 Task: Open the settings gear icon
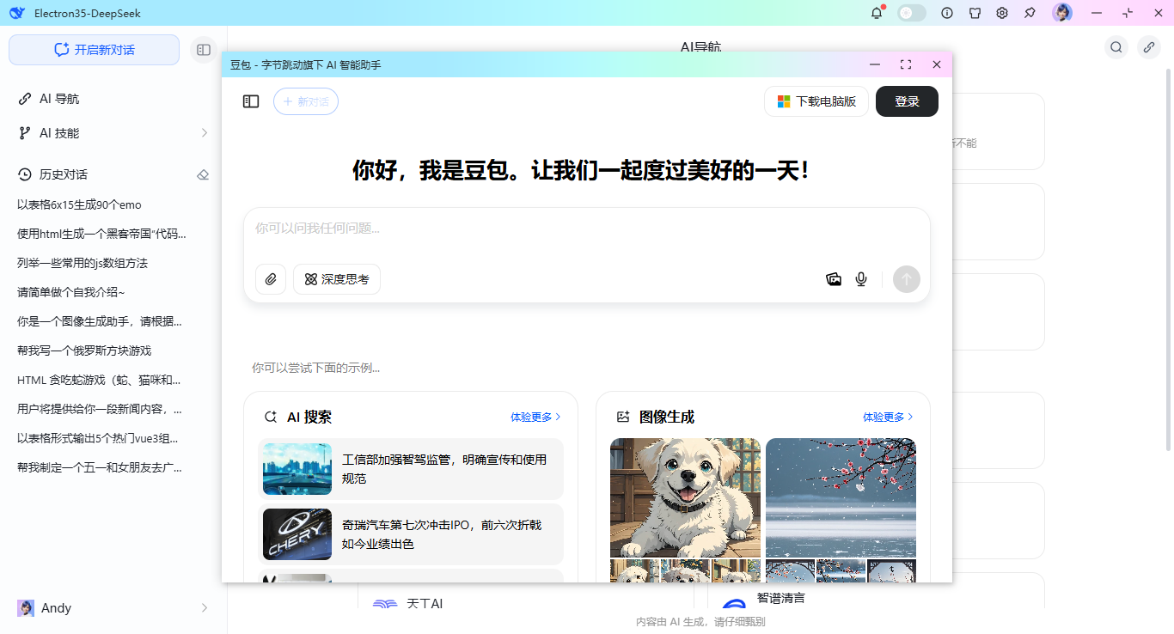point(1002,13)
